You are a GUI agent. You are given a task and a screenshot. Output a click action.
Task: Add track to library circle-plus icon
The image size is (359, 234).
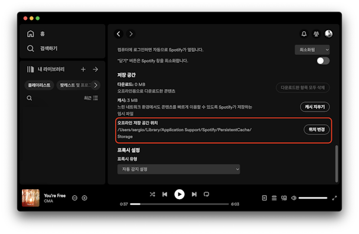click(84, 198)
